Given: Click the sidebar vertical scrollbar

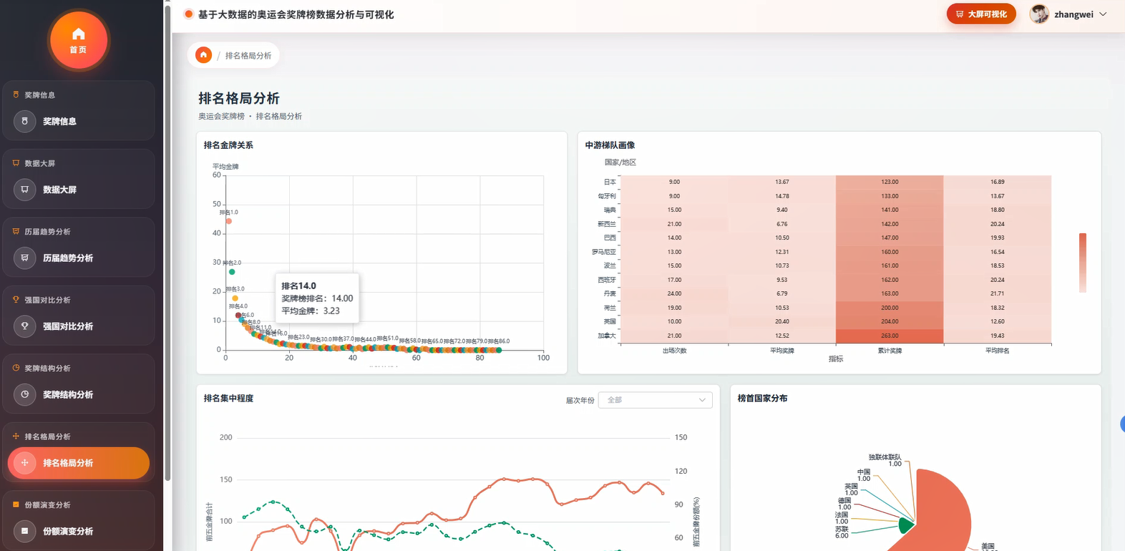Looking at the screenshot, I should [x=167, y=243].
